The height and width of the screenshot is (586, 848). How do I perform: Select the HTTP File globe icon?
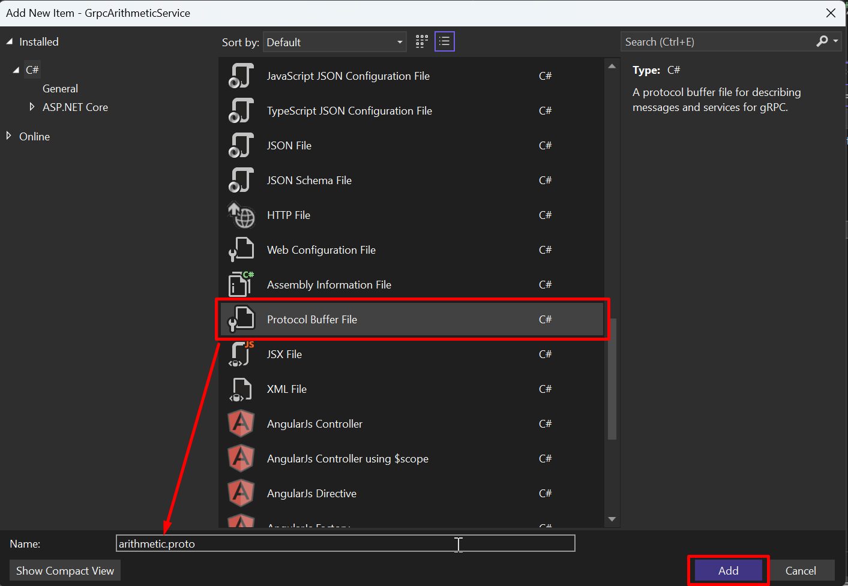click(241, 215)
